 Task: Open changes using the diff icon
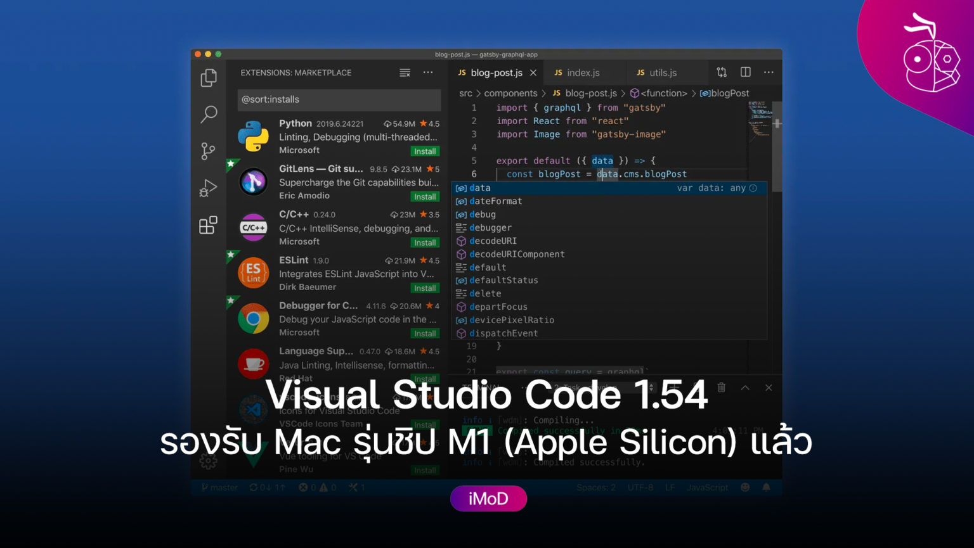721,72
